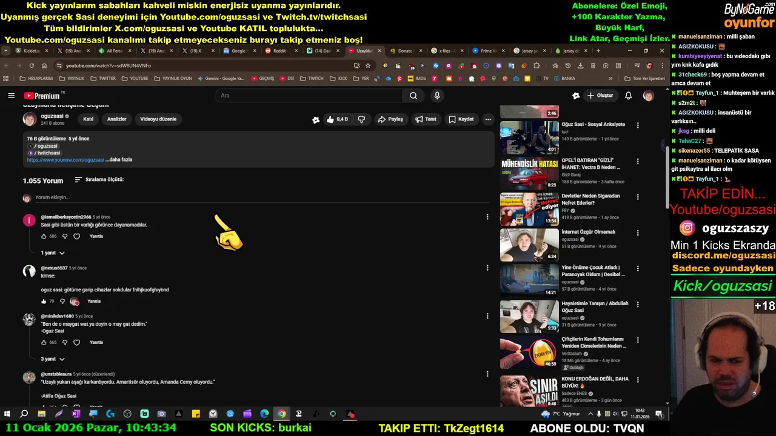
Task: Switch to the Kicklet browser tab
Action: [x=32, y=51]
